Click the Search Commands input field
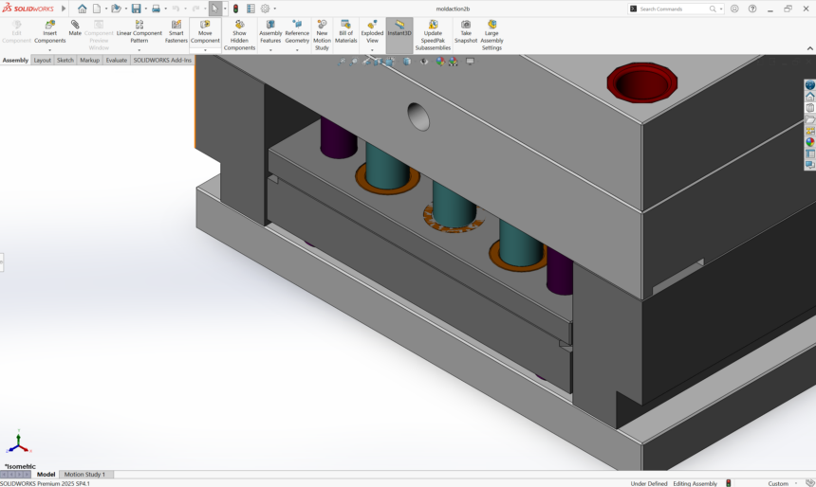Image resolution: width=816 pixels, height=487 pixels. tap(676, 9)
